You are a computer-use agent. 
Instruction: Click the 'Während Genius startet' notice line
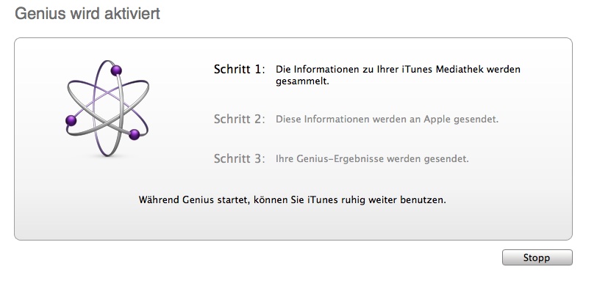(x=292, y=199)
